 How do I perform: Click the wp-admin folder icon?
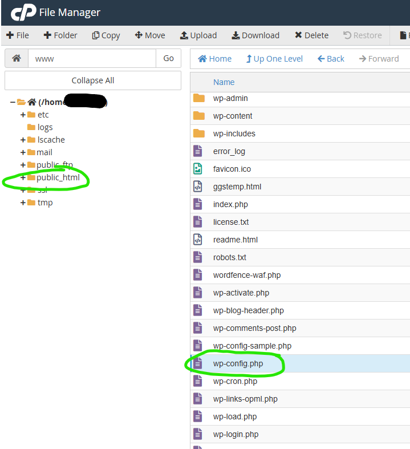click(199, 98)
